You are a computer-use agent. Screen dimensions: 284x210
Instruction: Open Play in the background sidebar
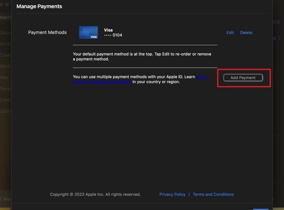(x=4, y=77)
